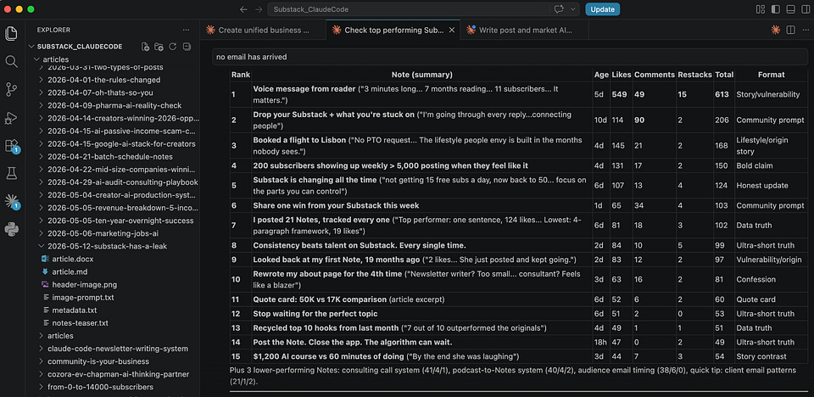Refresh the Explorer file tree
Image resolution: width=814 pixels, height=397 pixels.
pos(173,47)
